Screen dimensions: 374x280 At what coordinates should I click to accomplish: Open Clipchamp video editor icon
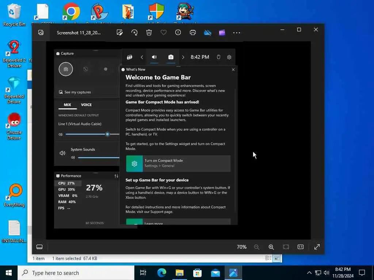[222, 32]
